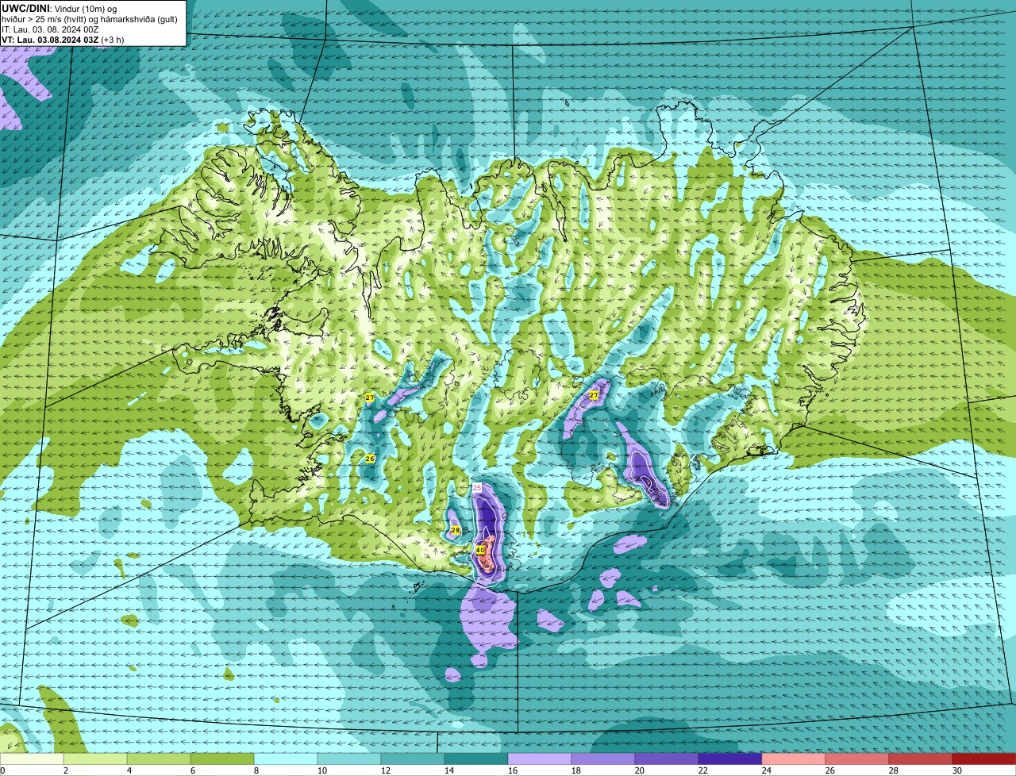
Task: Click the yellow 26 gust label
Action: point(370,459)
